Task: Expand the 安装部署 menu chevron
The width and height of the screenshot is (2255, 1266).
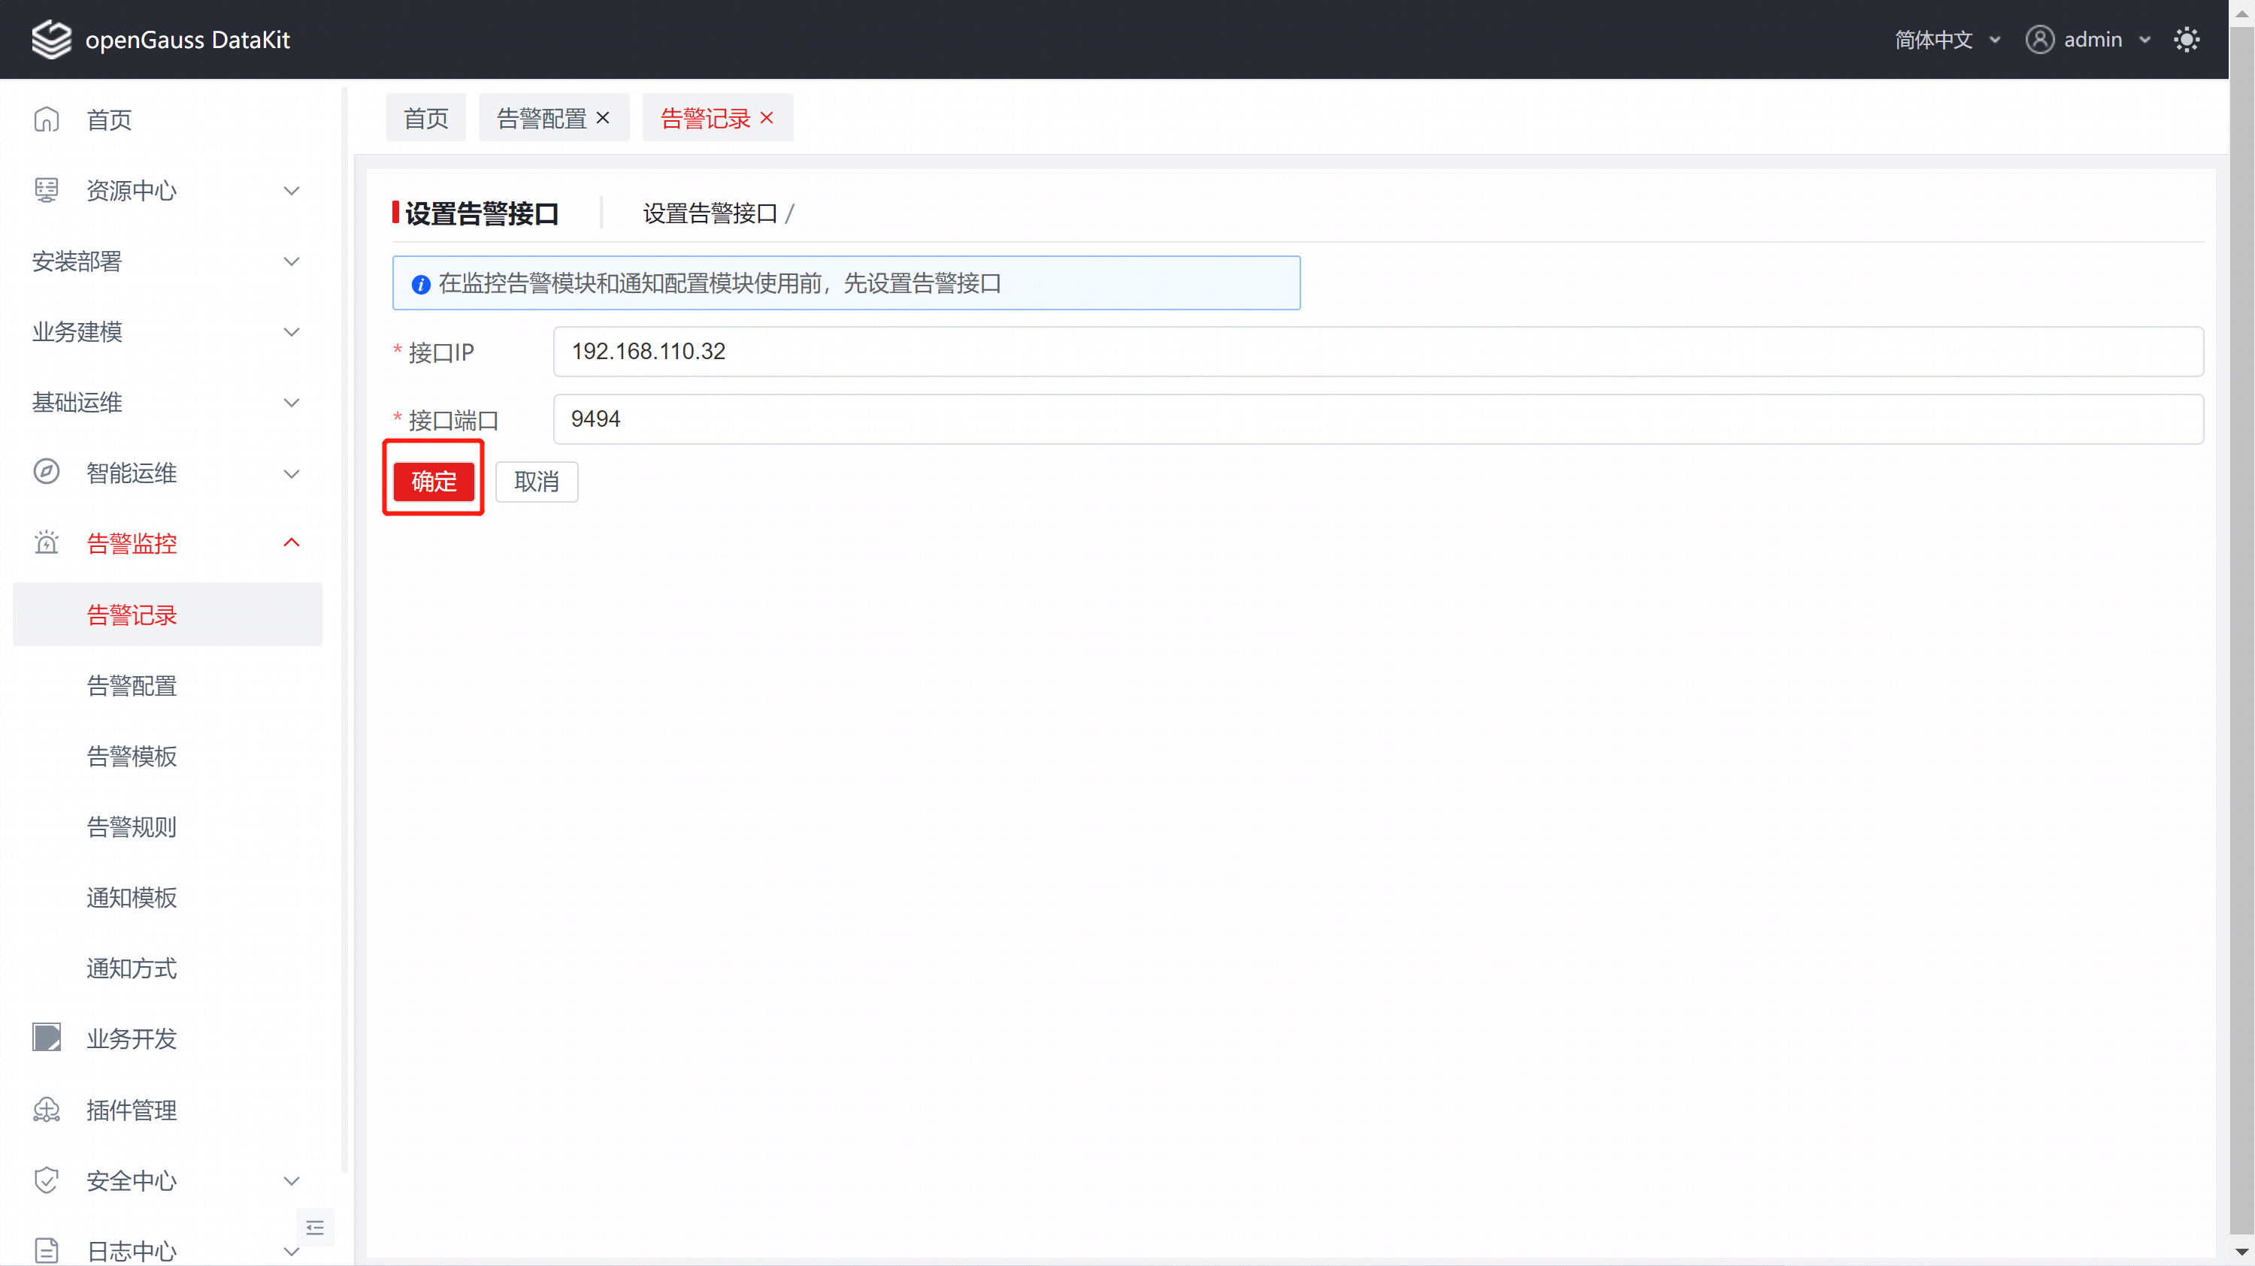Action: 292,261
